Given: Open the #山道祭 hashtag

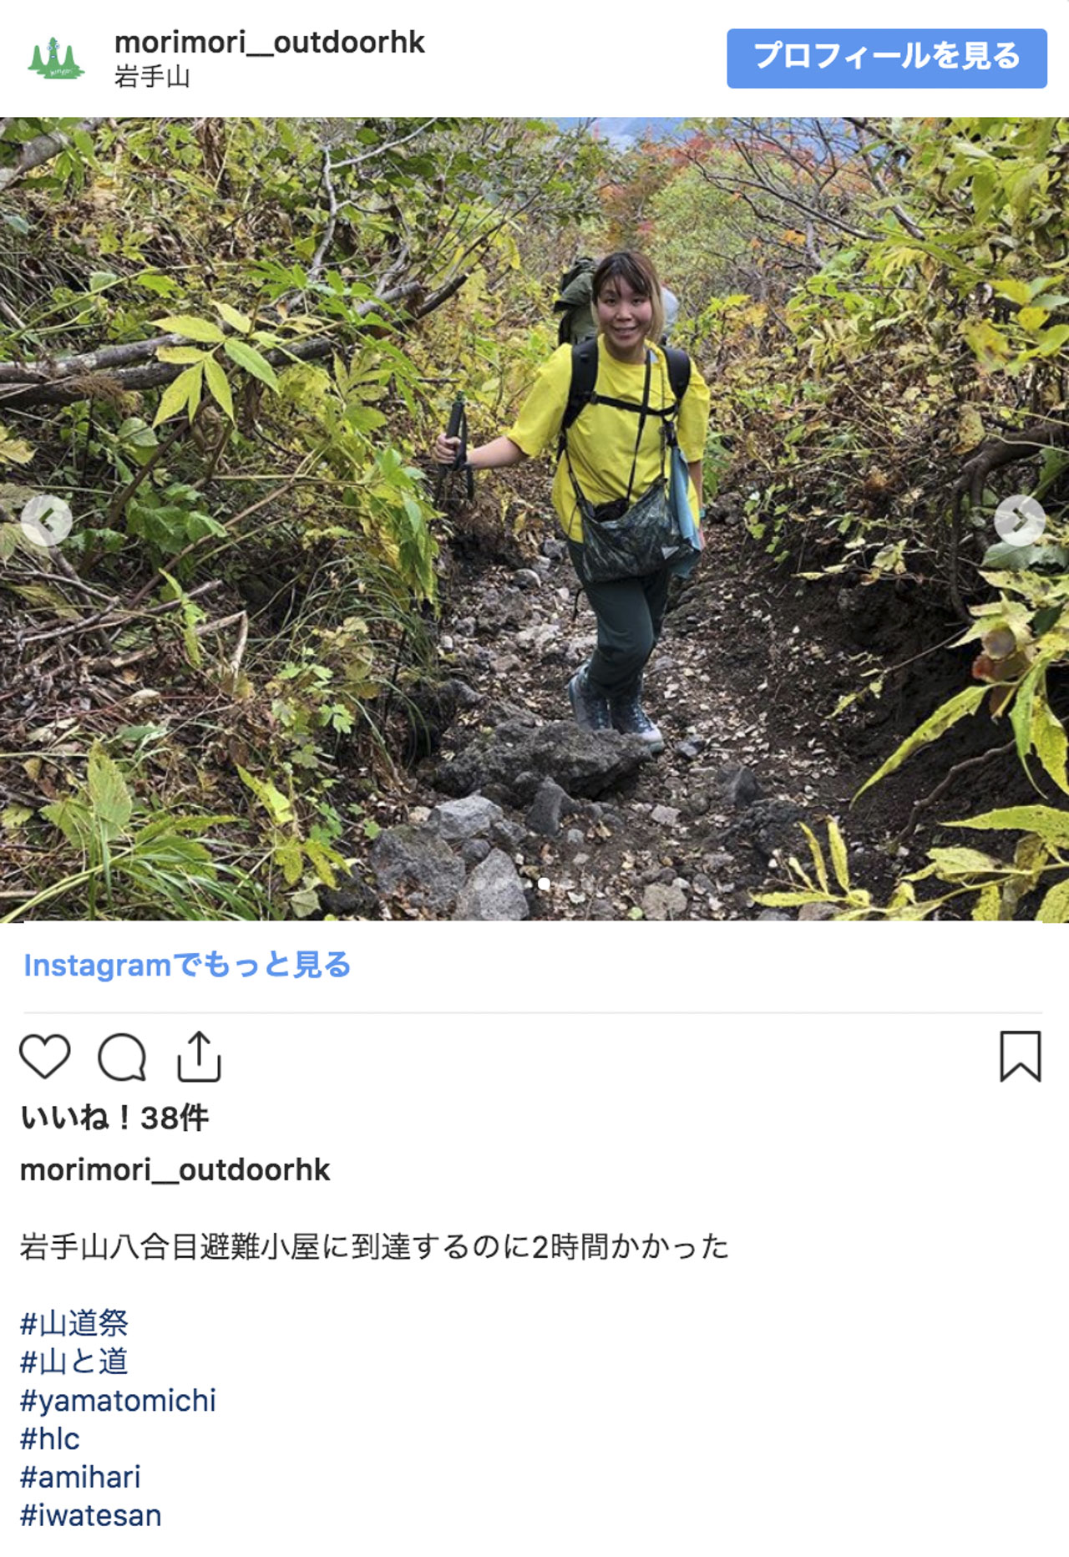Looking at the screenshot, I should (x=74, y=1323).
